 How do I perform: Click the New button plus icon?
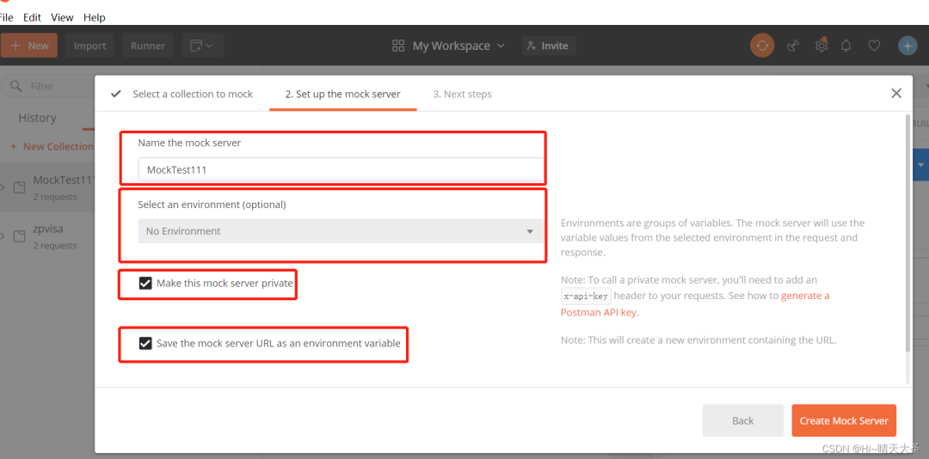[x=15, y=46]
